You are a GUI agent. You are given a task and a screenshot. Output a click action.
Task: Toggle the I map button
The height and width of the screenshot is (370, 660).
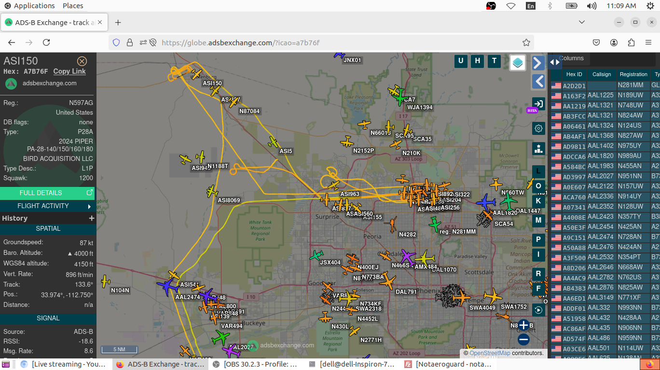(x=538, y=254)
